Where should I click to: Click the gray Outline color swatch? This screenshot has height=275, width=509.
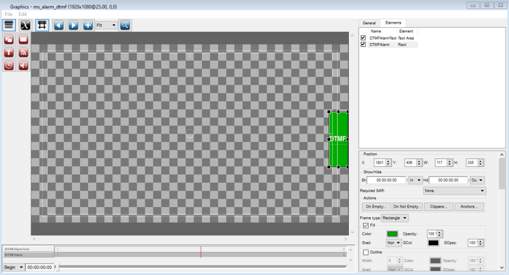435,261
